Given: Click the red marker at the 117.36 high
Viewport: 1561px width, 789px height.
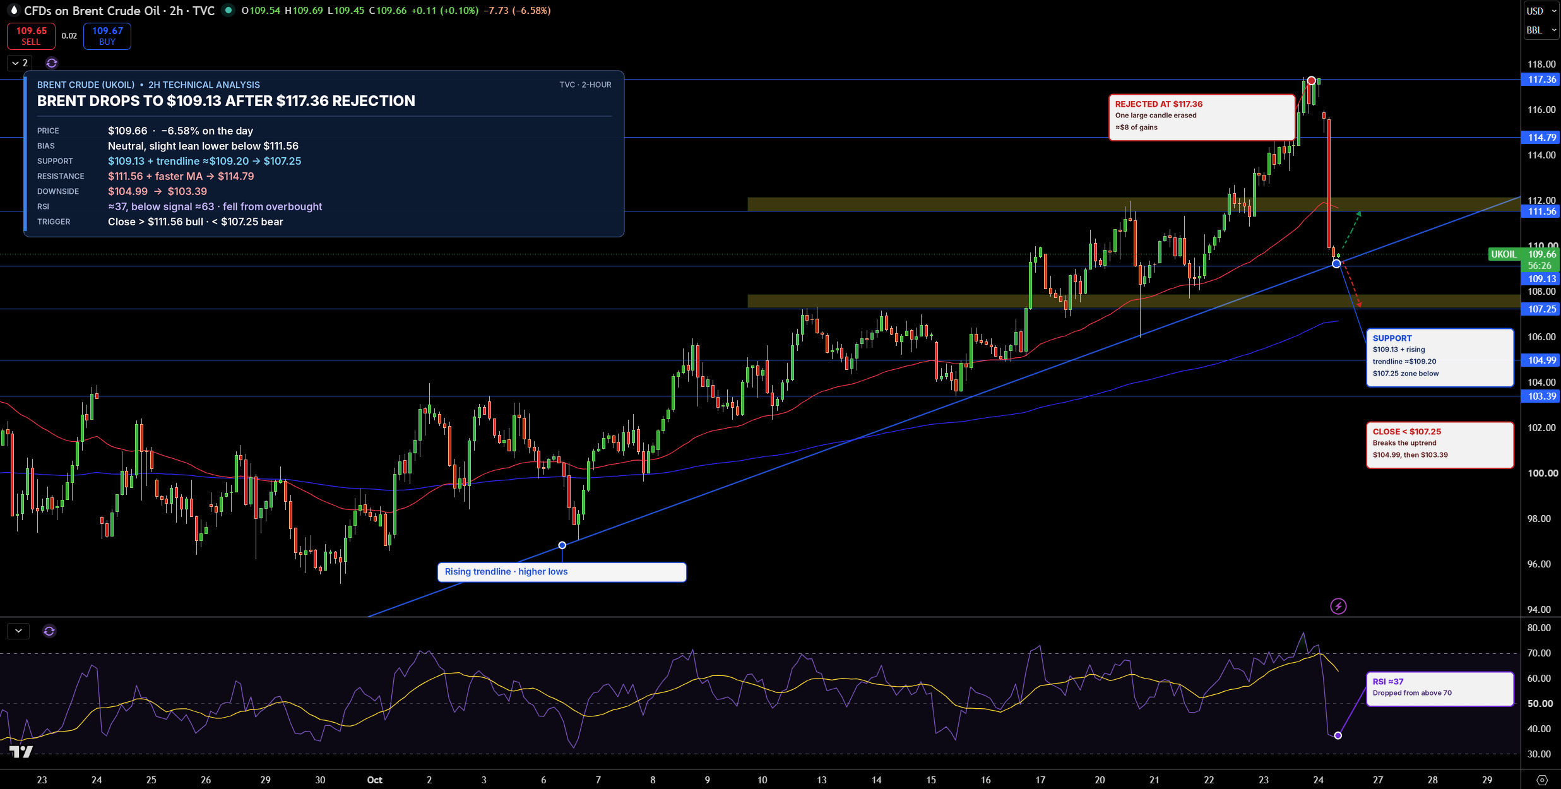Looking at the screenshot, I should (1312, 81).
